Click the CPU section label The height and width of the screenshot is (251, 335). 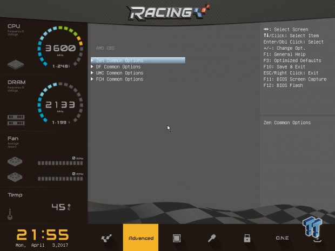14,26
